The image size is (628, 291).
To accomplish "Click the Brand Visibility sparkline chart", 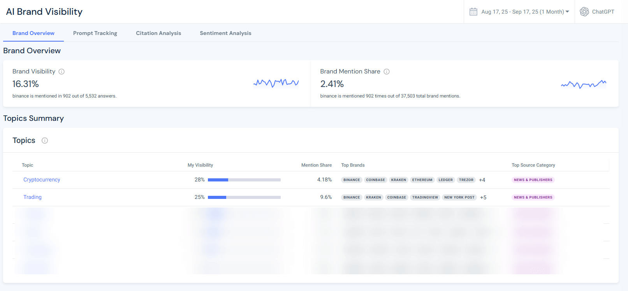I will (x=276, y=83).
